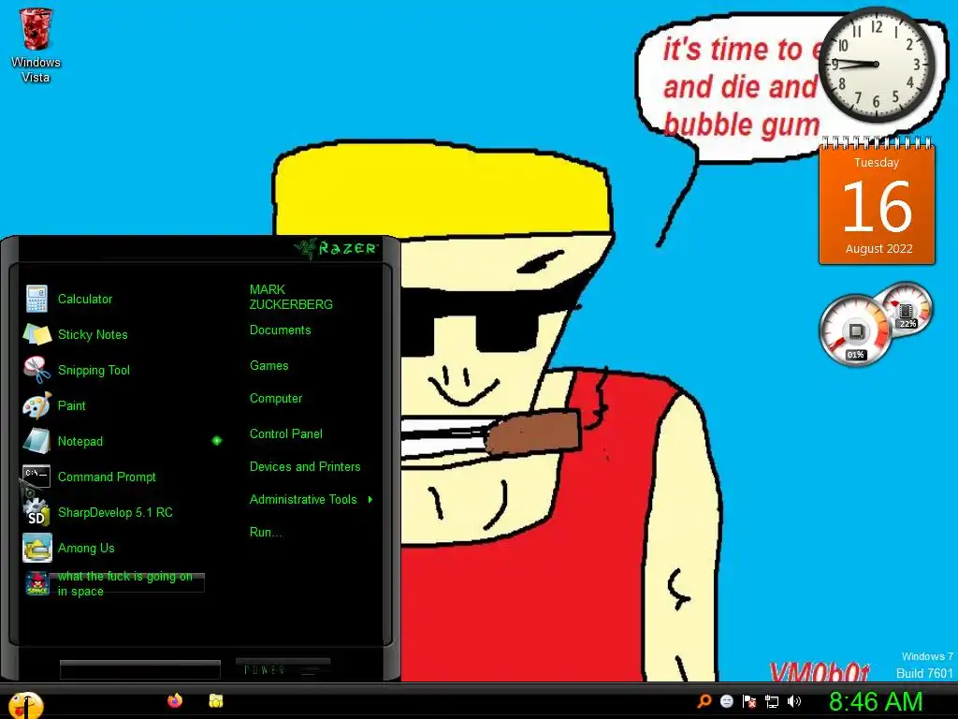Viewport: 958px width, 719px height.
Task: Open MARK ZUCKERBERG user folder
Action: [x=291, y=297]
